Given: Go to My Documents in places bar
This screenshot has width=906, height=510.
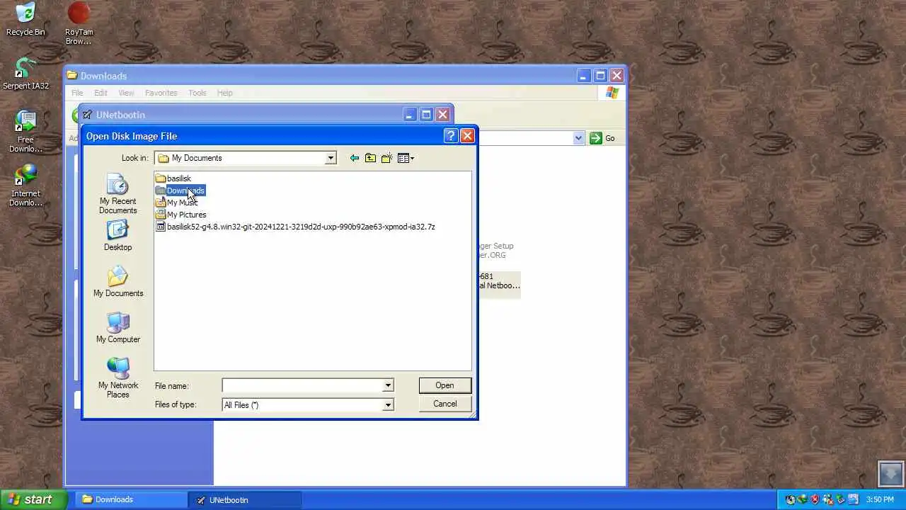Looking at the screenshot, I should click(x=117, y=282).
